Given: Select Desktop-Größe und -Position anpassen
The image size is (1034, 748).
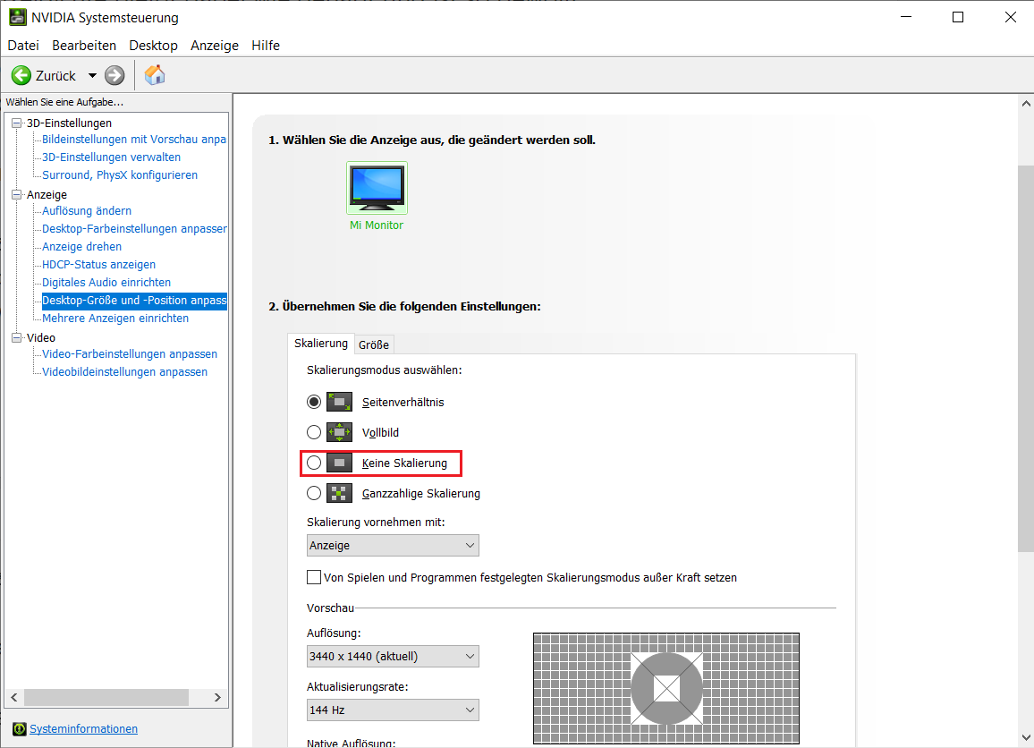Looking at the screenshot, I should tap(134, 300).
